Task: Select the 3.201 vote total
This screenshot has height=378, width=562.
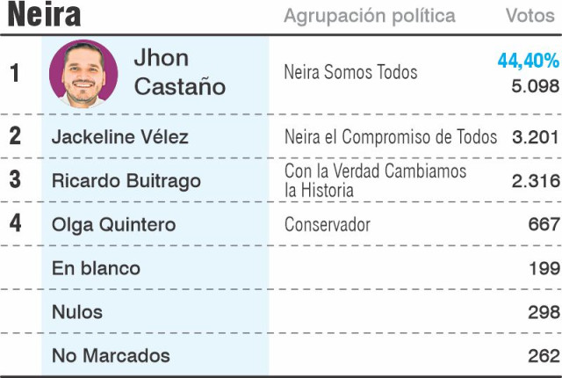Action: pos(536,137)
